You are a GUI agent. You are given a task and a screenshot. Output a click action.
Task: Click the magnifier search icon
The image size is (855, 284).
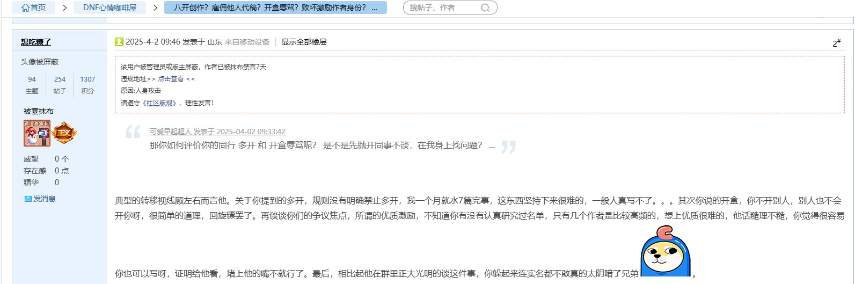(x=485, y=8)
